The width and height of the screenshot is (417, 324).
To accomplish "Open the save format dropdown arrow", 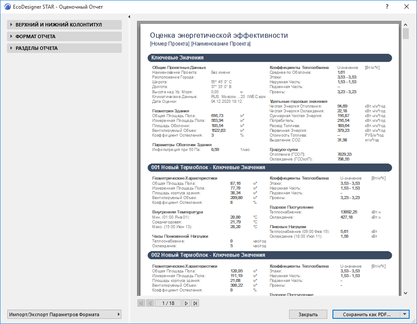I will (405, 314).
